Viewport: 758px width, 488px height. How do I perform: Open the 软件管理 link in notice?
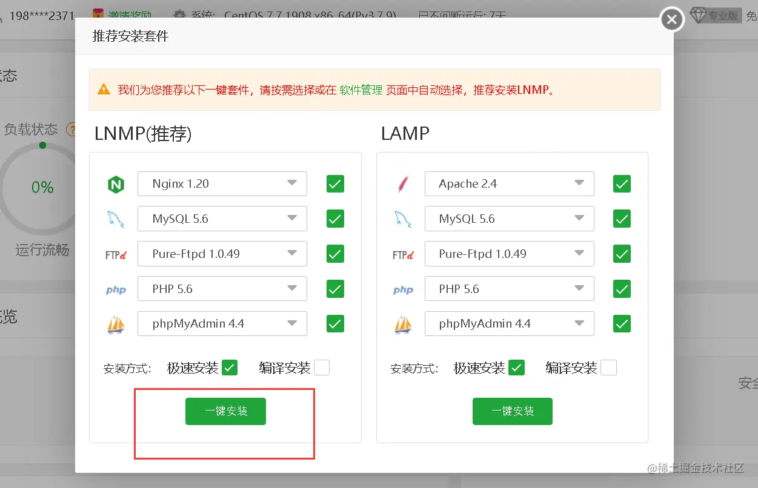pyautogui.click(x=361, y=90)
